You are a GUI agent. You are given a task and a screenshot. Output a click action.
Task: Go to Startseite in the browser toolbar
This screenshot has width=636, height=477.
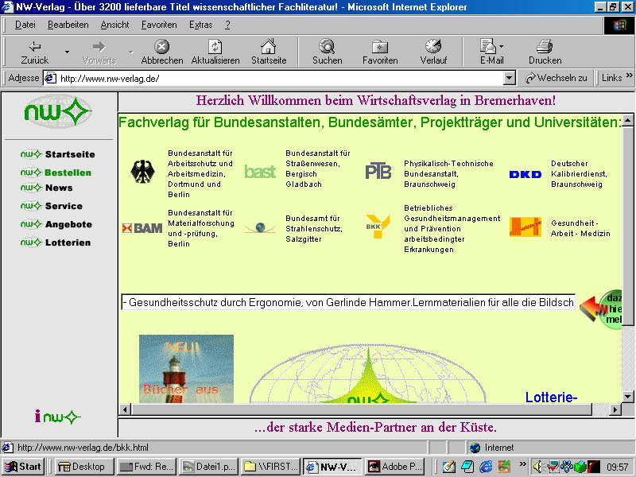(x=269, y=52)
